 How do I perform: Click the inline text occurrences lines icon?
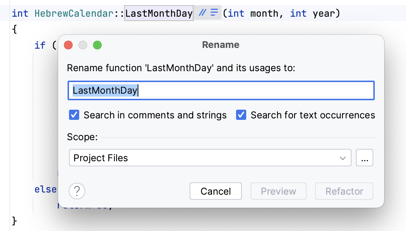214,13
